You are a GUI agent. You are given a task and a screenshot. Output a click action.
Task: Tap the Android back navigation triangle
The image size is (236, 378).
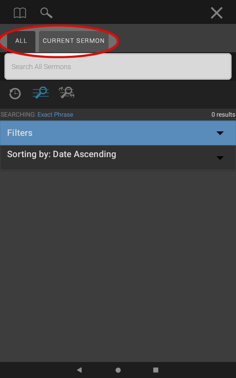coord(79,370)
